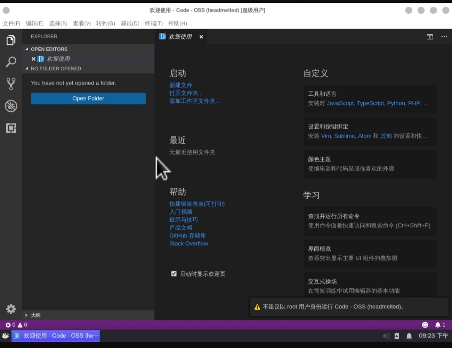452x348 pixels.
Task: Open the 颜色主题 card
Action: point(370,164)
